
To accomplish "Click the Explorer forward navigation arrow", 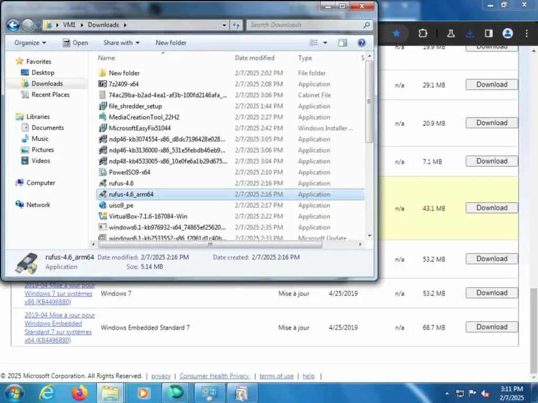I will (28, 25).
